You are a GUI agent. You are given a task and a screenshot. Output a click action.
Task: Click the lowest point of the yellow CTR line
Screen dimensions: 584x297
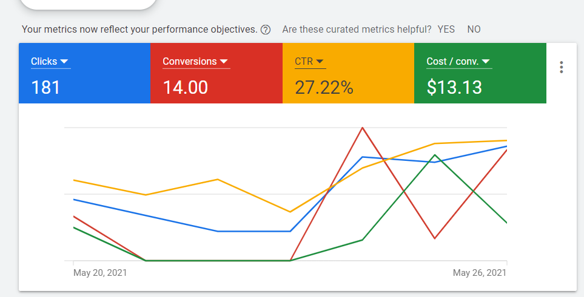click(x=290, y=212)
